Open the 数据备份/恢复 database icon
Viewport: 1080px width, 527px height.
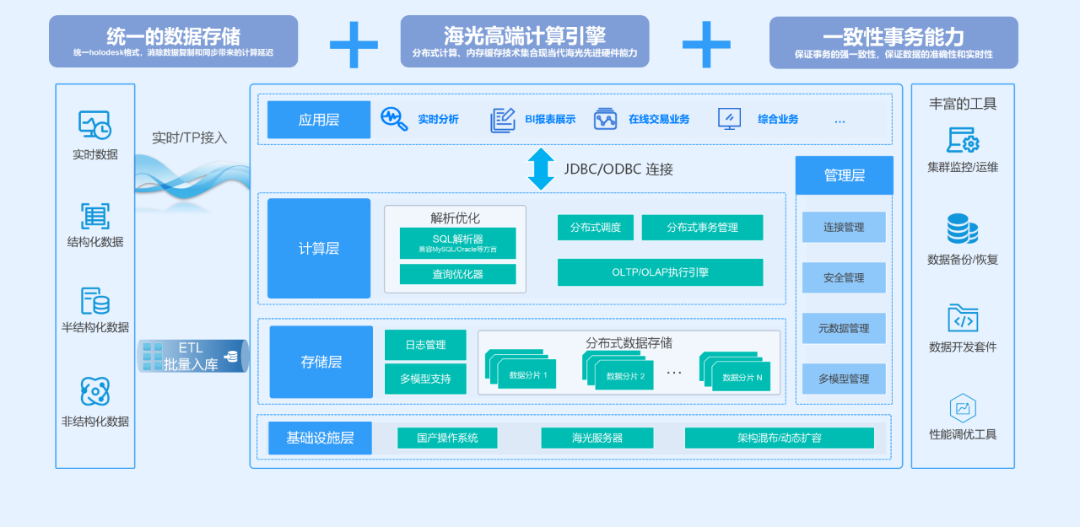(962, 229)
